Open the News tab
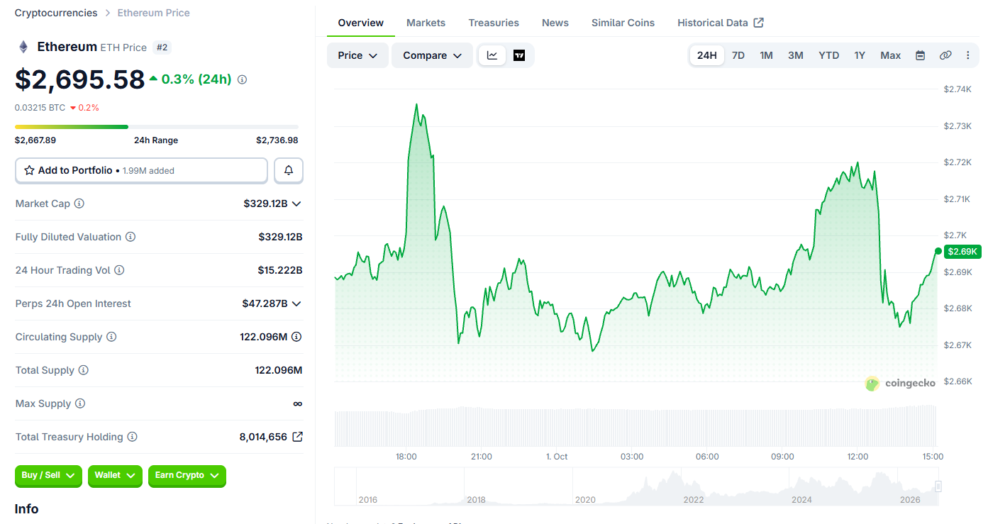Image resolution: width=988 pixels, height=524 pixels. (x=555, y=23)
